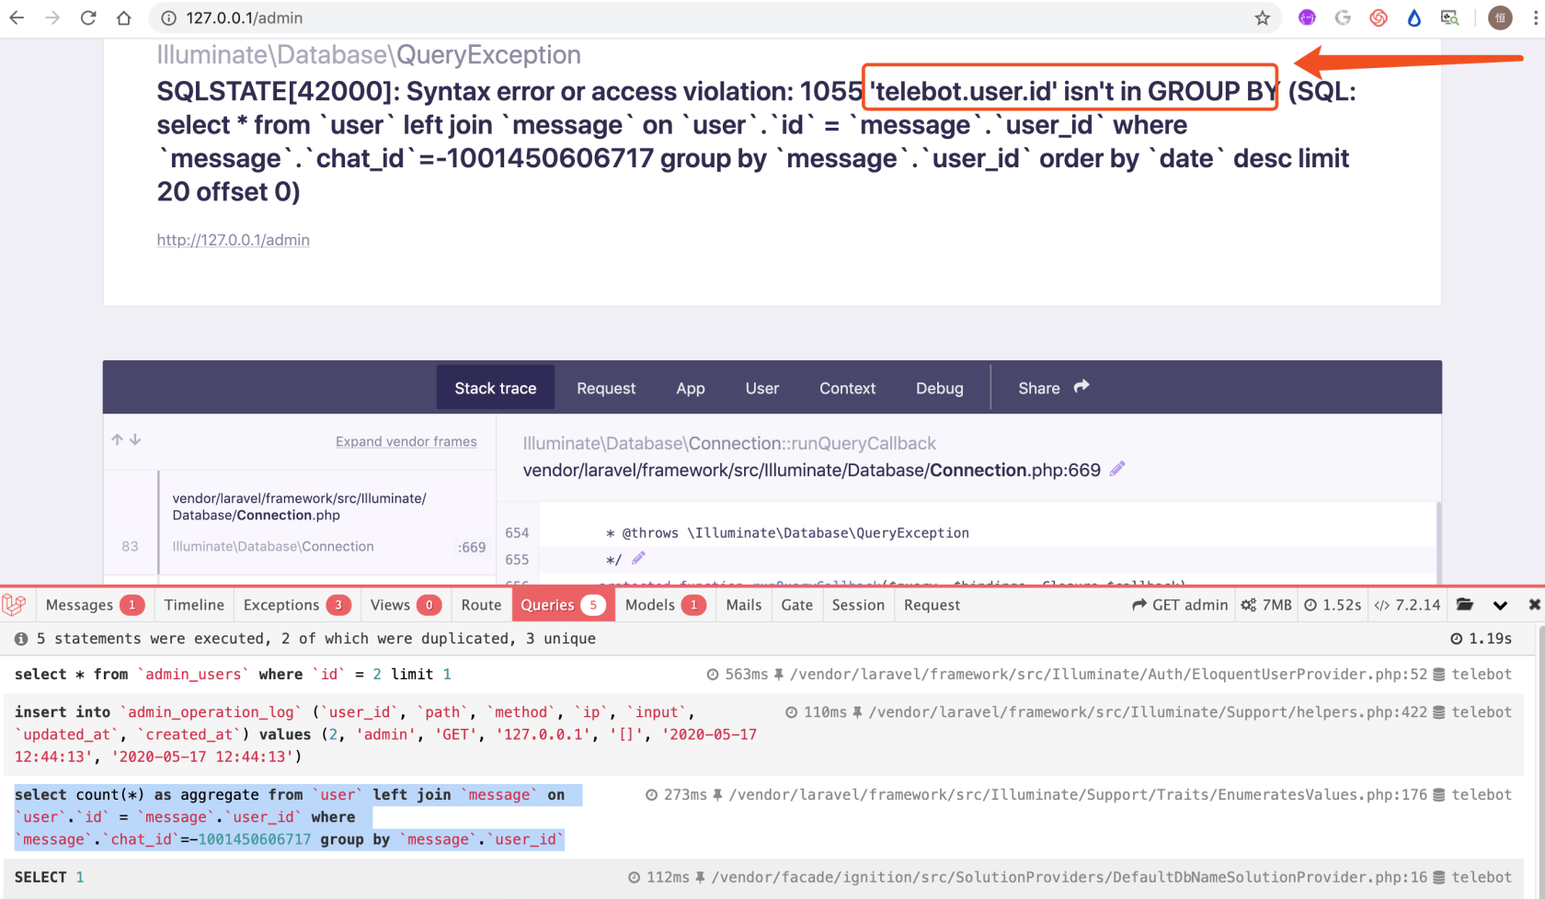Click the site info icon in address bar

pyautogui.click(x=168, y=17)
